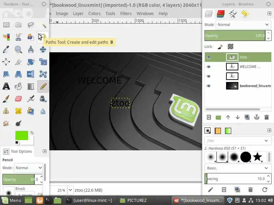Select the Shear tool
The height and width of the screenshot is (205, 274).
(6, 74)
